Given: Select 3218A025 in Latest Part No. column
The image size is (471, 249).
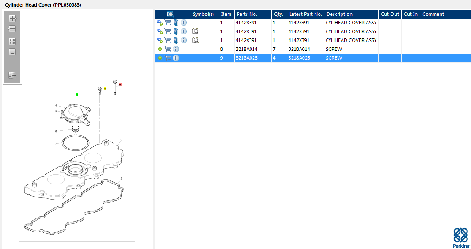Looking at the screenshot, I should pyautogui.click(x=299, y=58).
